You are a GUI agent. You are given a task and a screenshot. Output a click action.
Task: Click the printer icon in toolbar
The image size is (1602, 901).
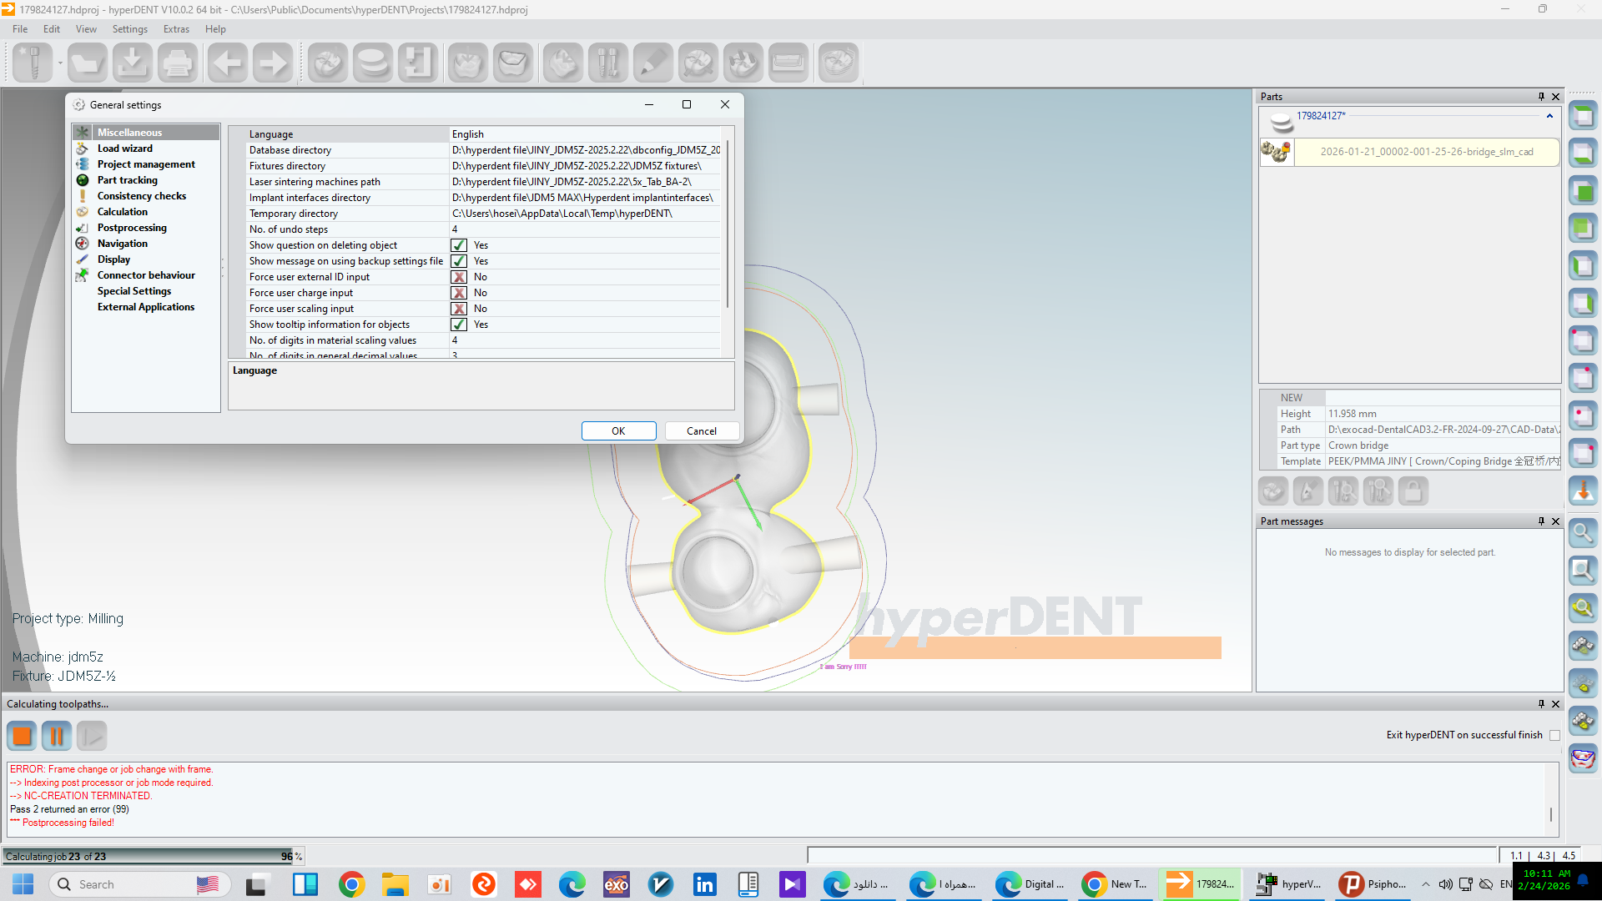[x=177, y=63]
